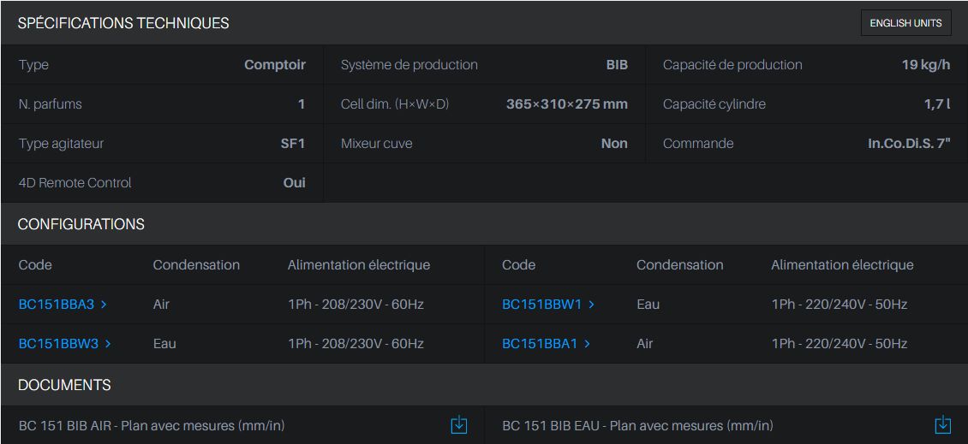This screenshot has width=968, height=444.
Task: Click the 4D Remote Control 'Oui' value
Action: click(294, 183)
